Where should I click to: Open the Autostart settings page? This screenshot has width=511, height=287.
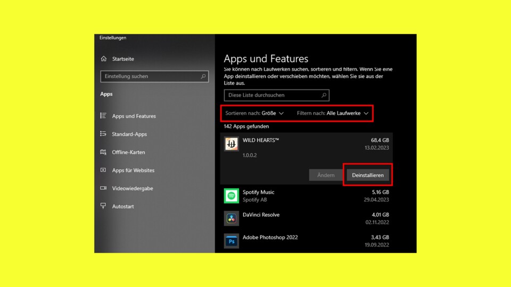(123, 206)
